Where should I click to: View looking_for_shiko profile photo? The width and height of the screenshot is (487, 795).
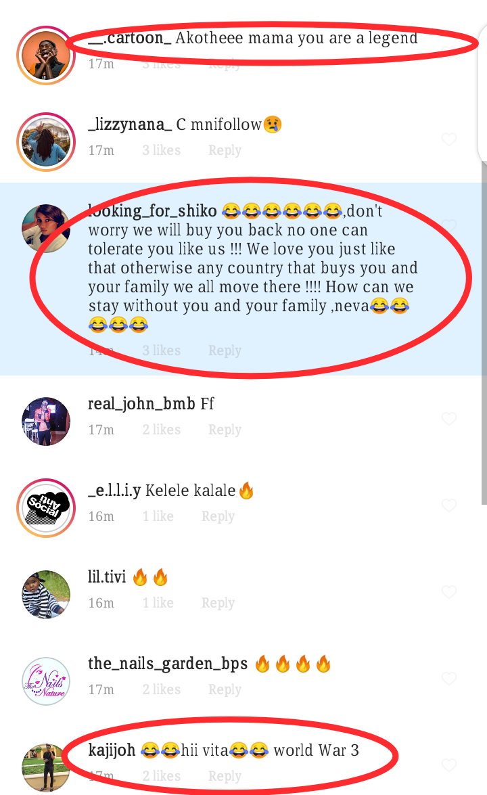click(x=45, y=229)
